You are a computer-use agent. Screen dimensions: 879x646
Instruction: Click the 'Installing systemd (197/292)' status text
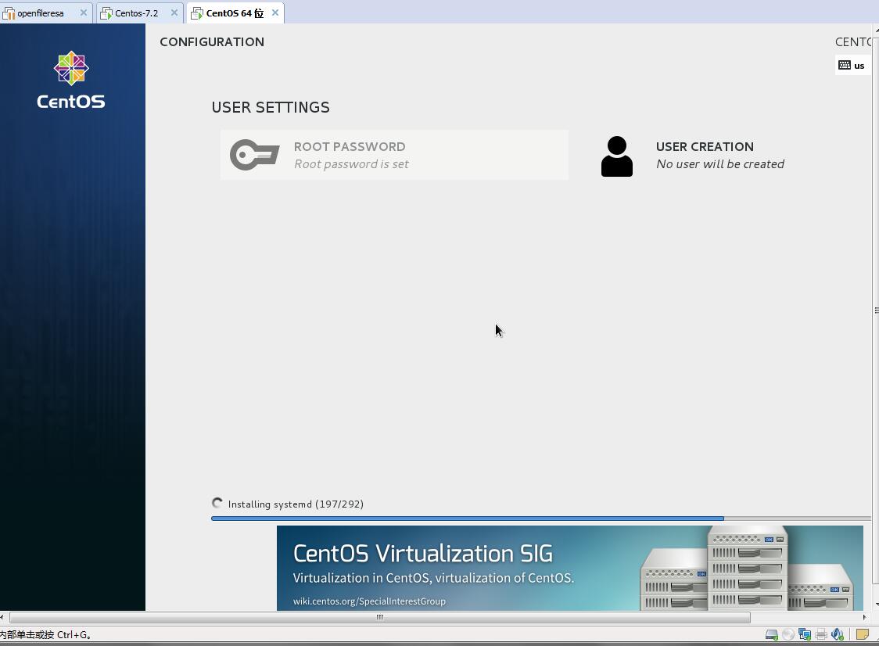296,504
